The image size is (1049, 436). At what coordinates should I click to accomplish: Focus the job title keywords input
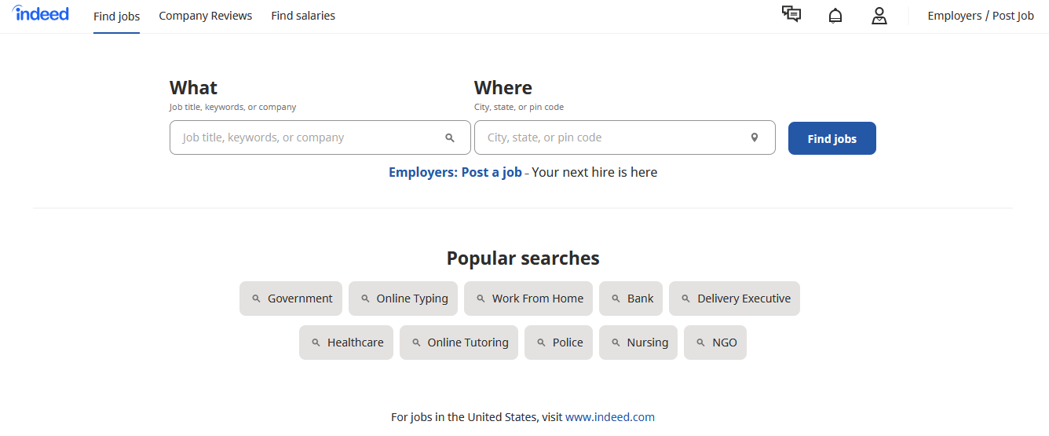click(306, 137)
